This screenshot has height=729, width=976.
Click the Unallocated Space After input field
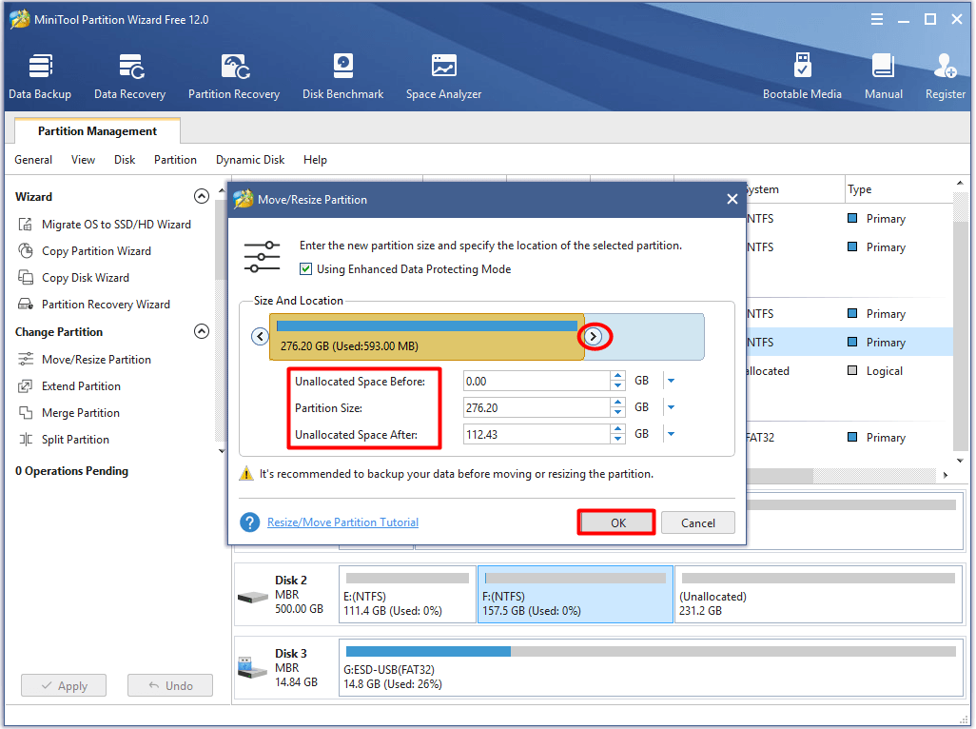[x=537, y=435]
